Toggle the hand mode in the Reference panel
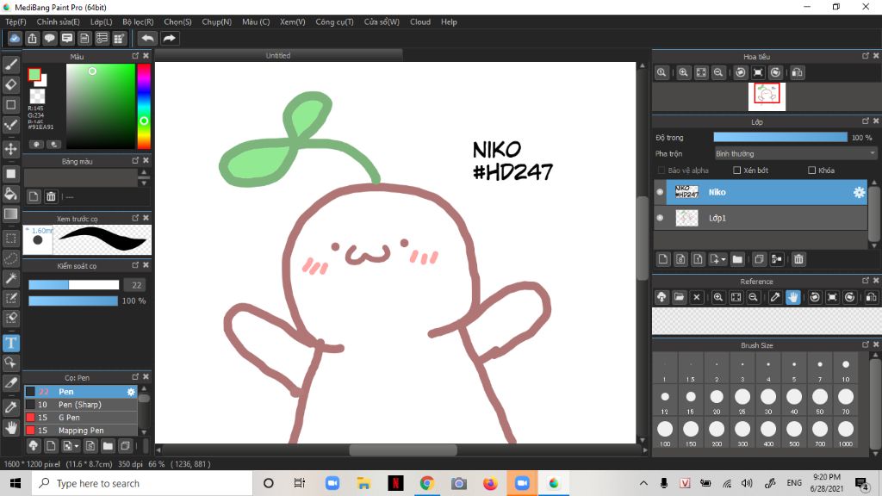Viewport: 882px width, 496px height. (x=792, y=297)
